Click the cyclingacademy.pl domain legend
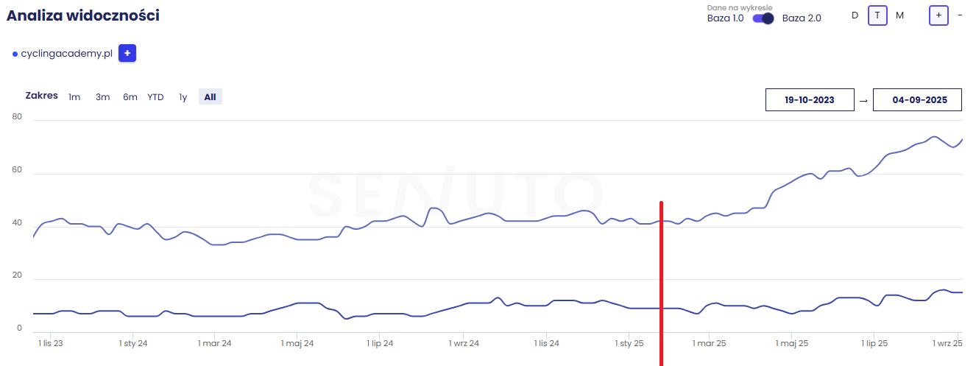This screenshot has height=366, width=976. pyautogui.click(x=66, y=54)
